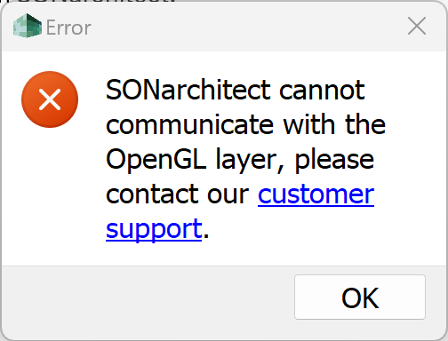Select the word 'OpenGL' in the message
Viewport: 448px width, 341px height.
pyautogui.click(x=156, y=159)
